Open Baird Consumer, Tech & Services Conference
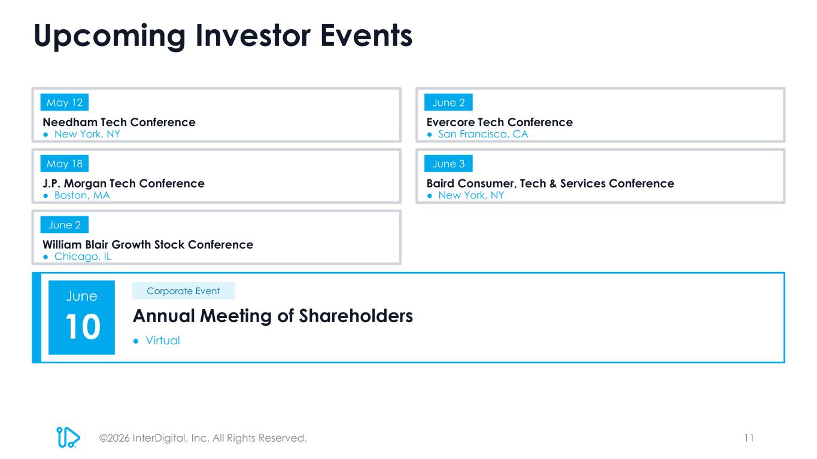 pos(551,183)
